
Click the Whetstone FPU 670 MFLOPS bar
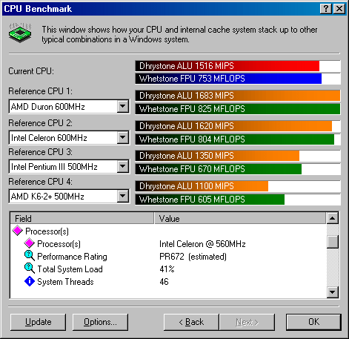(219, 169)
